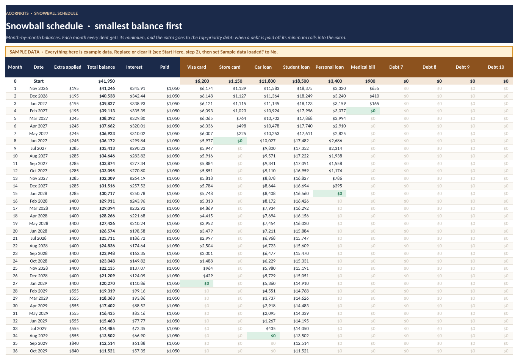The width and height of the screenshot is (518, 360).
Task: Select the "Student loan" debt header
Action: point(296,67)
